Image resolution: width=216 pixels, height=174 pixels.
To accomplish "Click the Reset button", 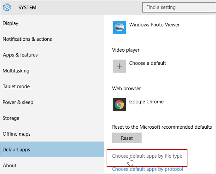I will tap(127, 138).
